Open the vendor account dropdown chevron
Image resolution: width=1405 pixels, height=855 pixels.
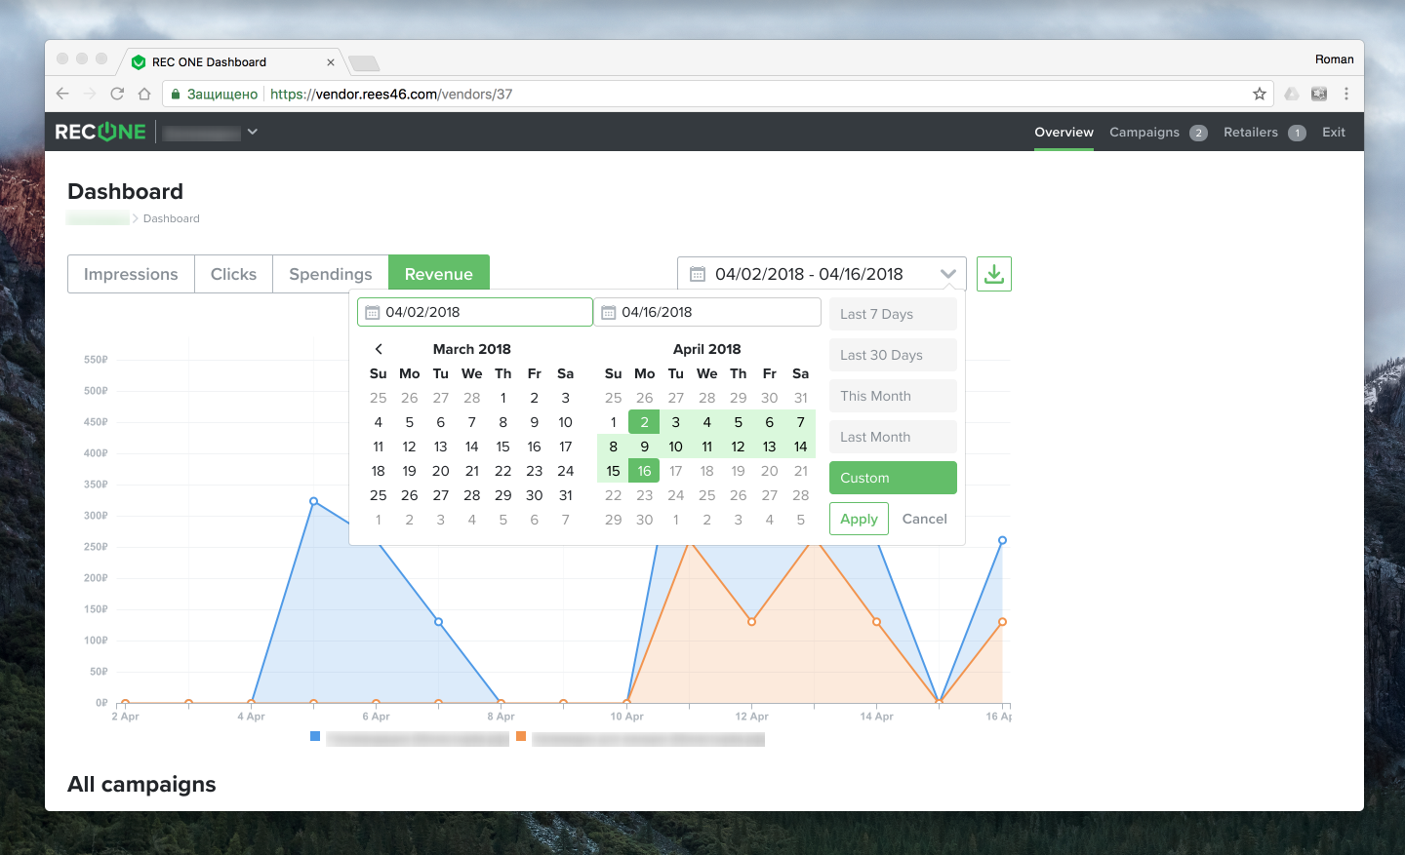point(252,132)
